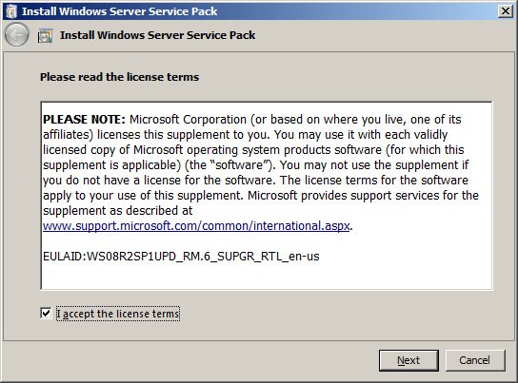Image resolution: width=518 pixels, height=383 pixels.
Task: Click the empty title bar area near close
Action: click(357, 11)
